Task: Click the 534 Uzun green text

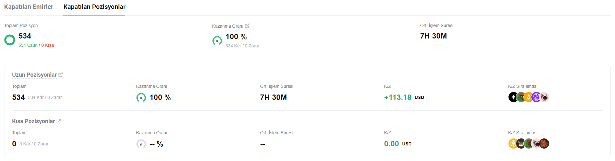Action: click(x=28, y=45)
